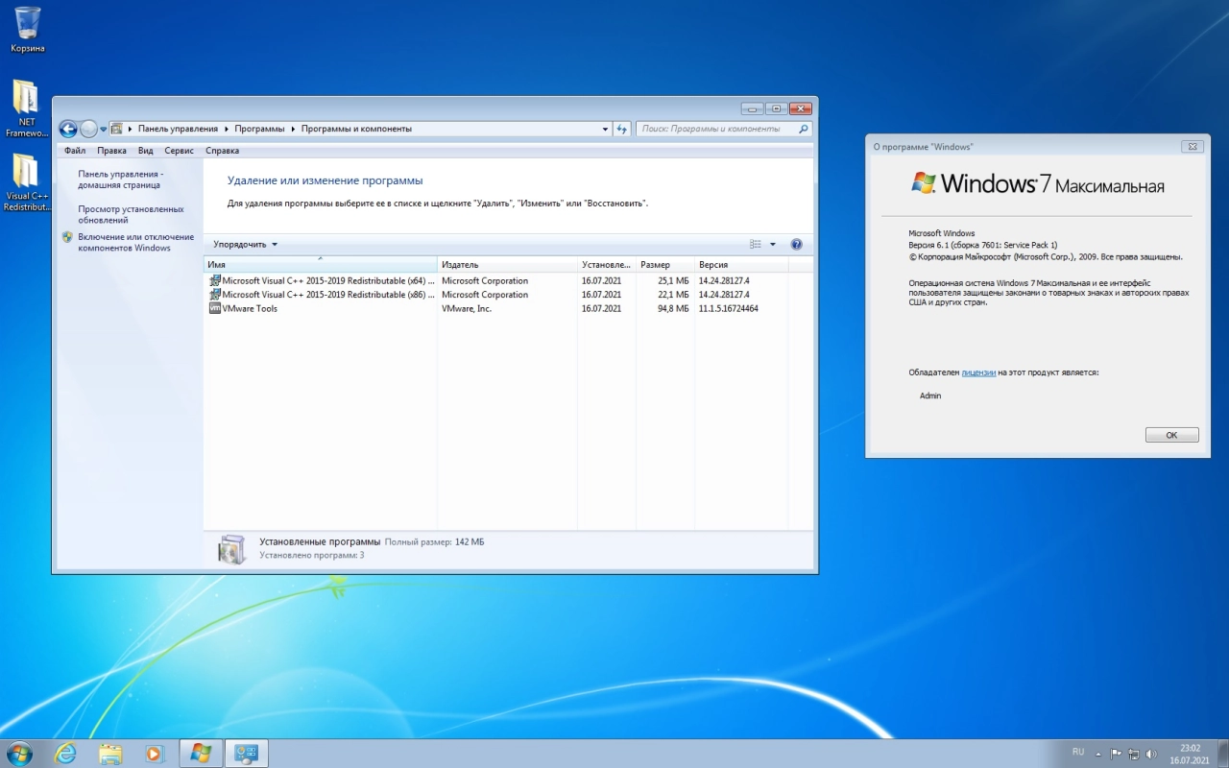
Task: Click the RU language indicator
Action: (x=1078, y=753)
